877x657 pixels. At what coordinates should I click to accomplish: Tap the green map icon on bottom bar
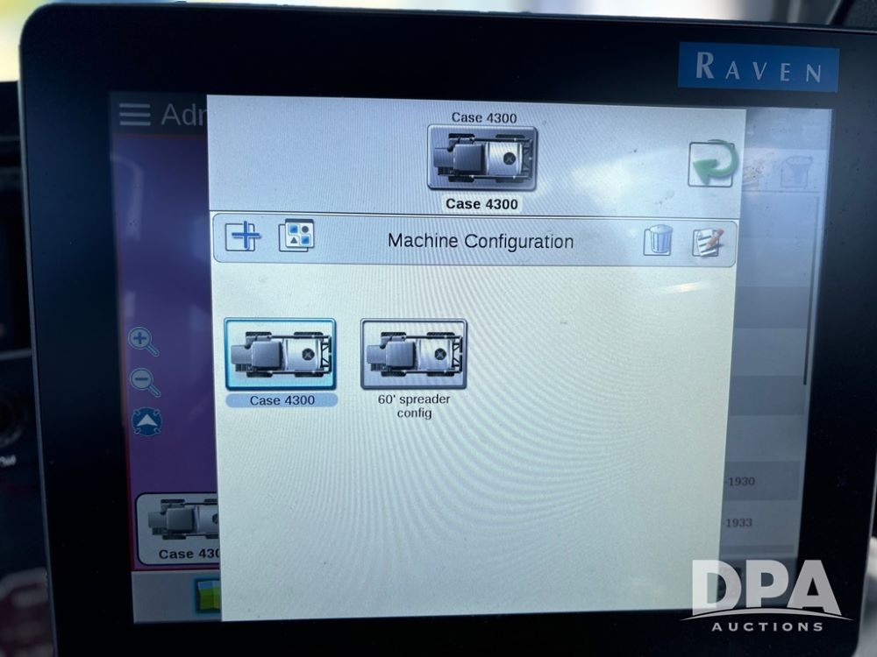coord(208,595)
